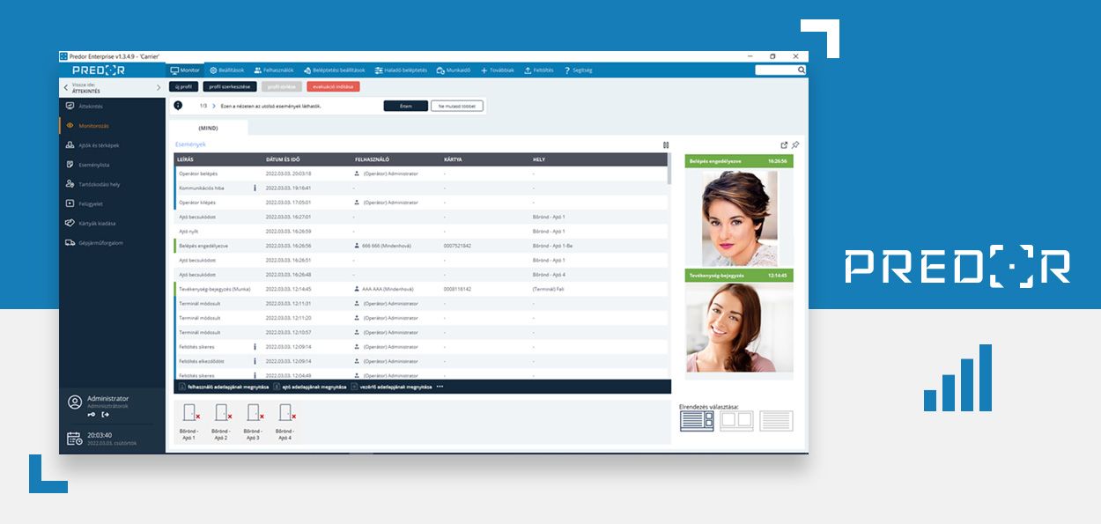This screenshot has height=524, width=1101.
Task: Select the Belépés engedélyezve event row
Action: pos(421,246)
